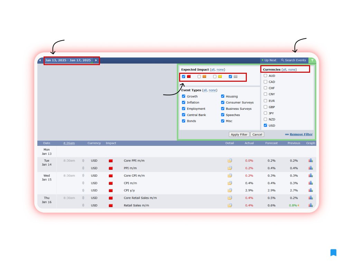Screen dimensions: 354x266
Task: Uncheck the Bonds event type
Action: pyautogui.click(x=184, y=121)
